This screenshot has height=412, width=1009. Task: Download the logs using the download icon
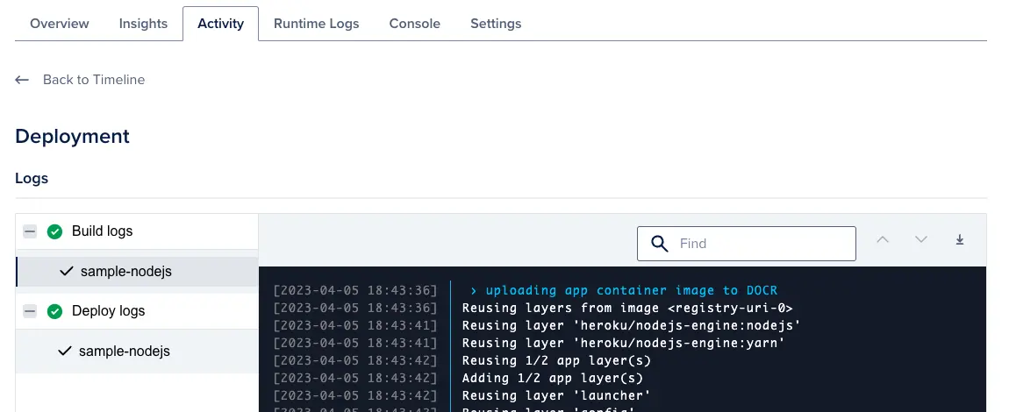point(960,239)
